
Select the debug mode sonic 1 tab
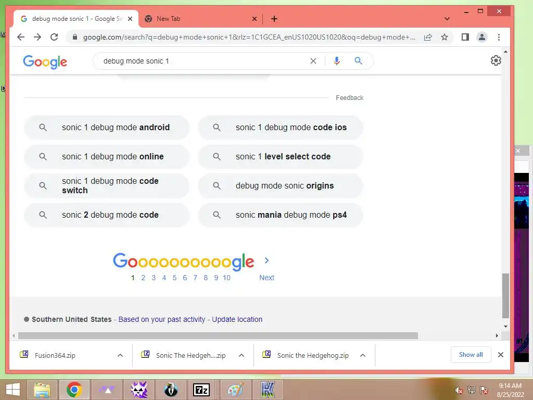76,19
